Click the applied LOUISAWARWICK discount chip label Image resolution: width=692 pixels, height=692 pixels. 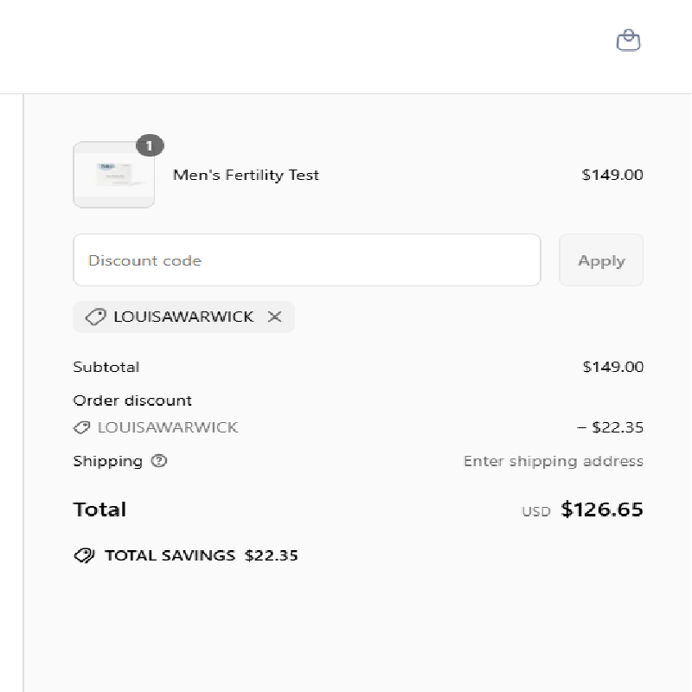coord(183,317)
